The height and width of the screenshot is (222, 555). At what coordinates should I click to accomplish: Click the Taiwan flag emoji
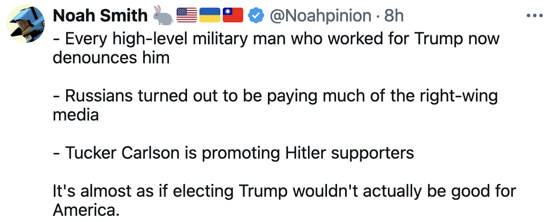tap(233, 16)
